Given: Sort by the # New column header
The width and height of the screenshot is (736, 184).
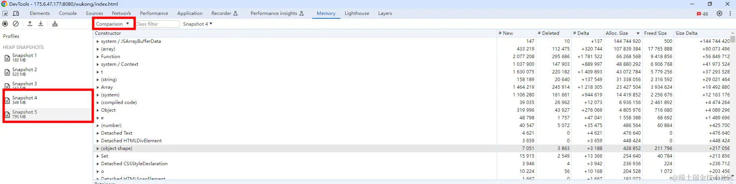Looking at the screenshot, I should pos(516,33).
